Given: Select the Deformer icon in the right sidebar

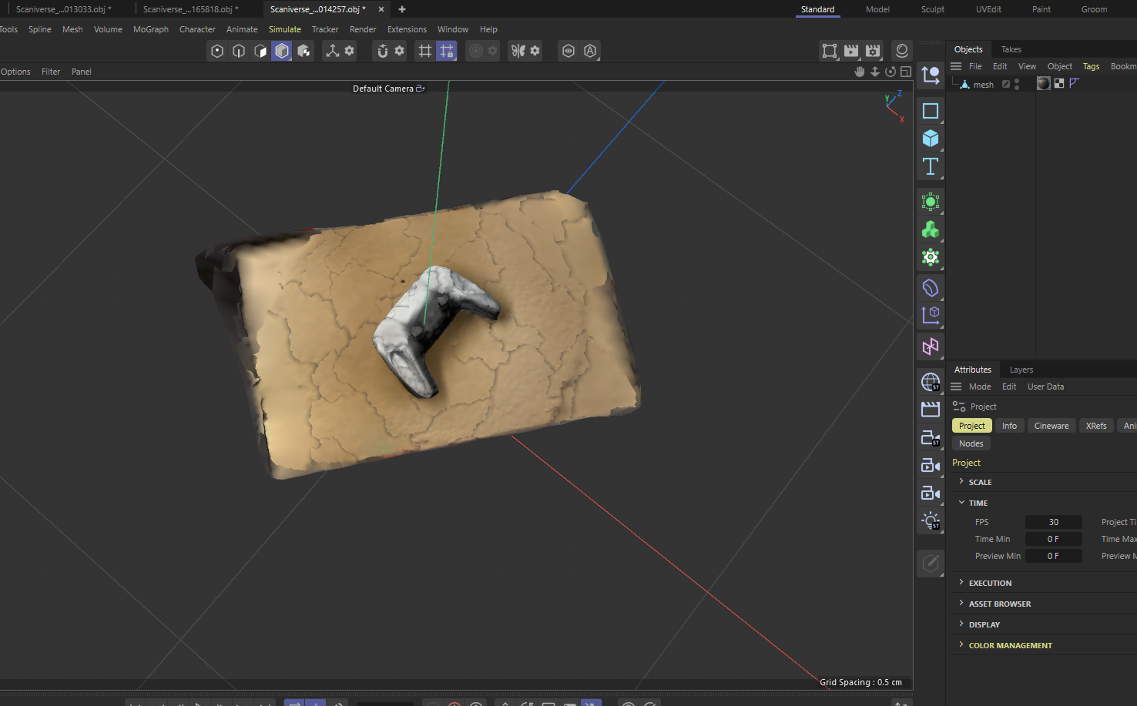Looking at the screenshot, I should tap(930, 287).
